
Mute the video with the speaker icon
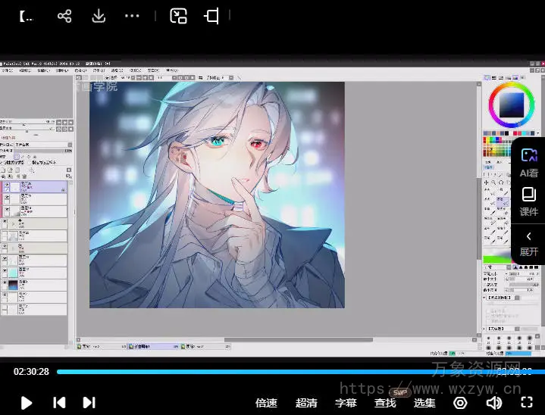493,403
